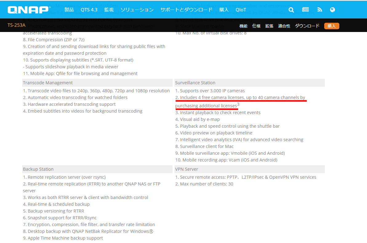Open the 監視 menu
The height and width of the screenshot is (243, 367).
(109, 10)
